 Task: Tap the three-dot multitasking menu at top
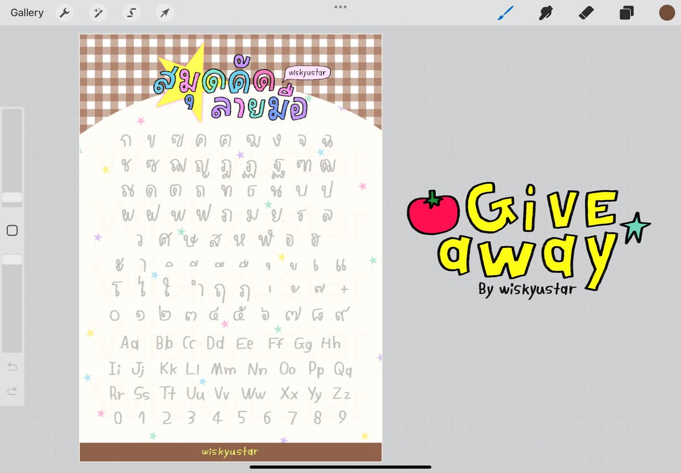pos(340,7)
